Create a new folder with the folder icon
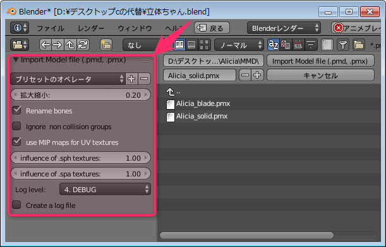386x247 pixels. (106, 45)
